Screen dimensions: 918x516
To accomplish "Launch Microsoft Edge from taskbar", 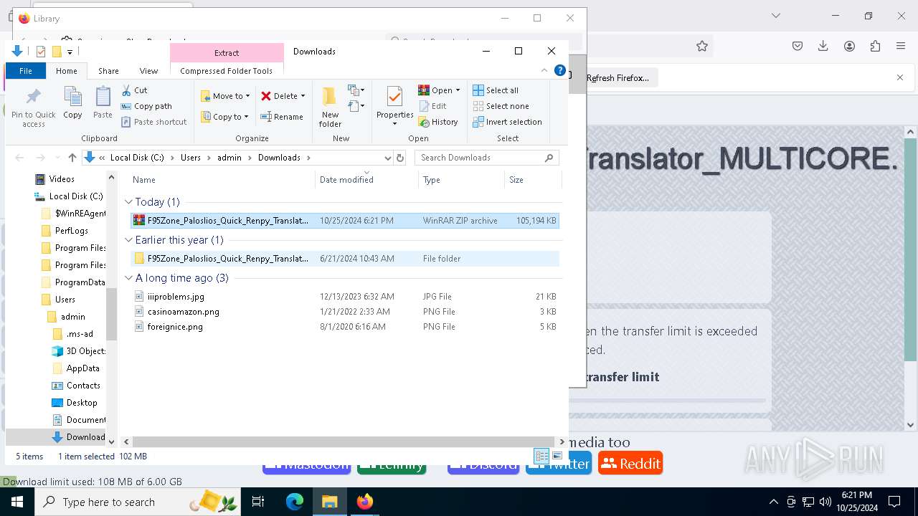I will click(x=295, y=502).
